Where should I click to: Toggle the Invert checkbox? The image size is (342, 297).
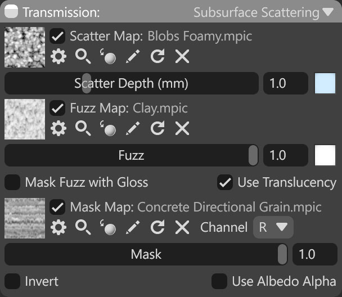[x=12, y=281]
